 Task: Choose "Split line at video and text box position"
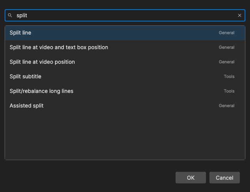tap(125, 48)
